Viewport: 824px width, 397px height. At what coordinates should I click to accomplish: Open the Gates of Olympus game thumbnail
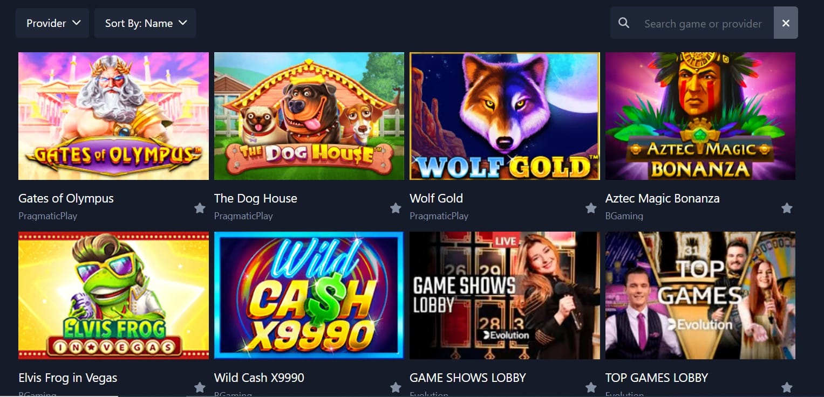[113, 116]
